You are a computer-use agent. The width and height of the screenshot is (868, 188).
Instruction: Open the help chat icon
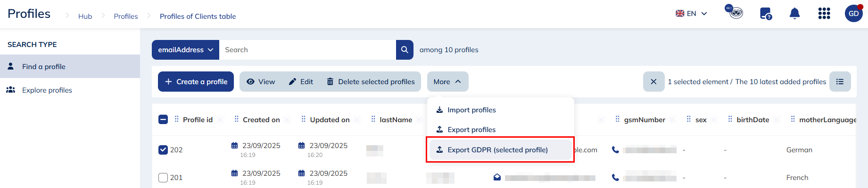tap(766, 14)
